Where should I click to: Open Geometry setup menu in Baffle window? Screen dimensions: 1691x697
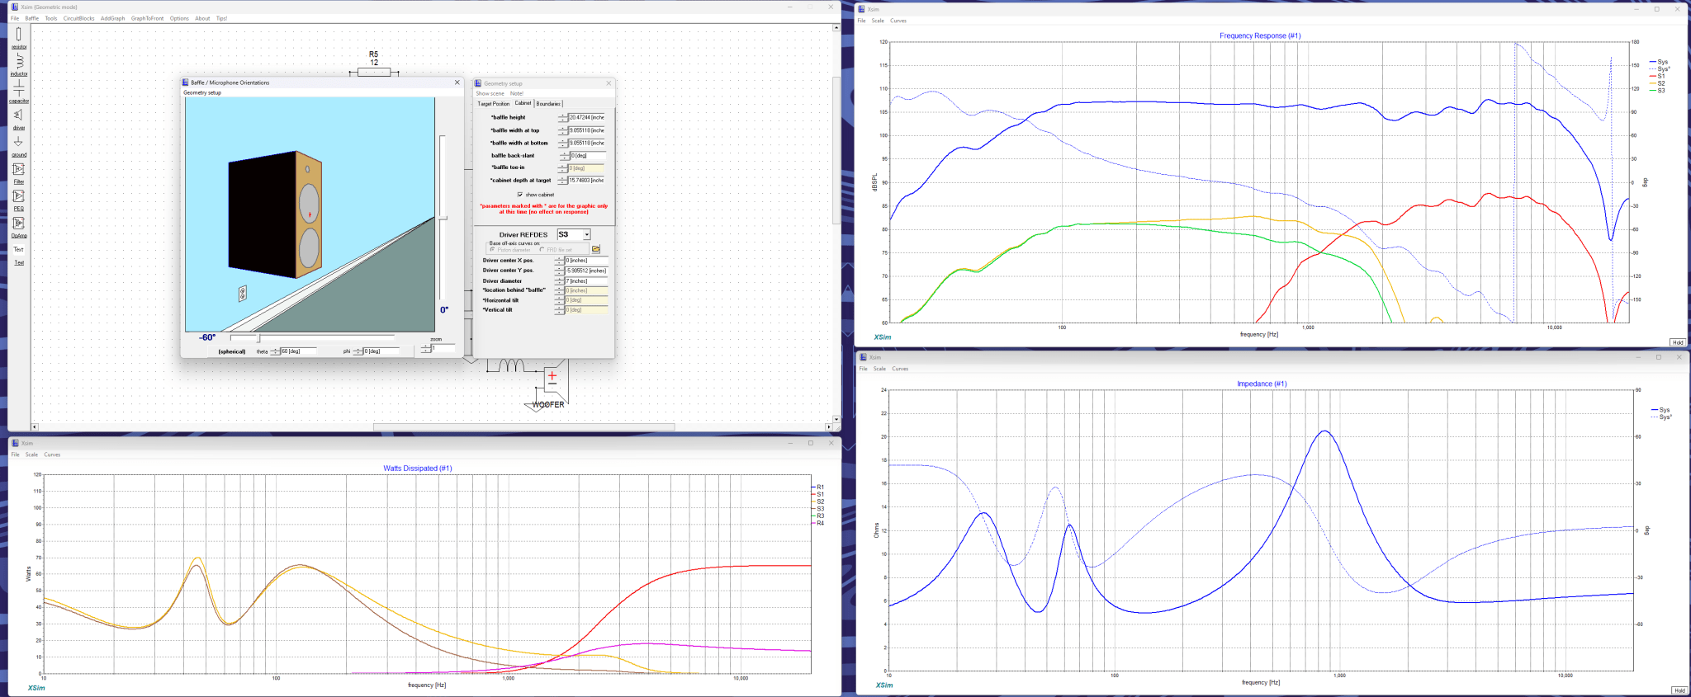202,92
